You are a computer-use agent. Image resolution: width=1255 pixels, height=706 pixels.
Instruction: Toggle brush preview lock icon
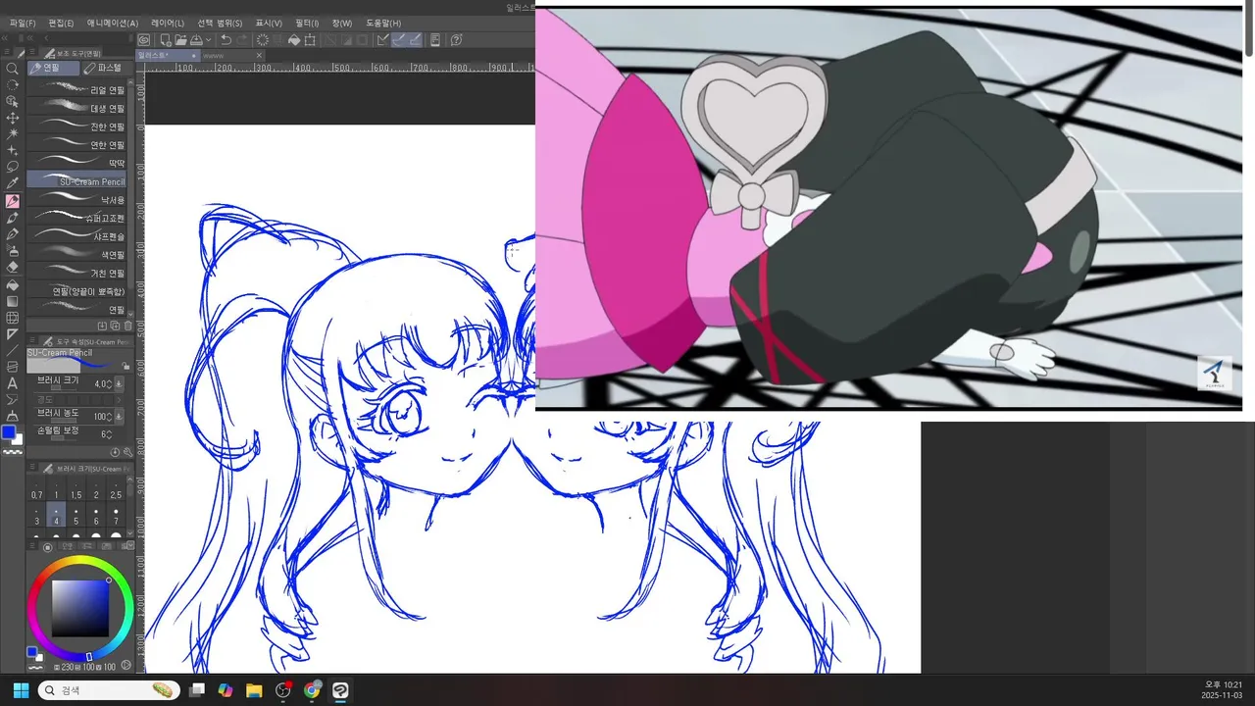[x=125, y=366]
